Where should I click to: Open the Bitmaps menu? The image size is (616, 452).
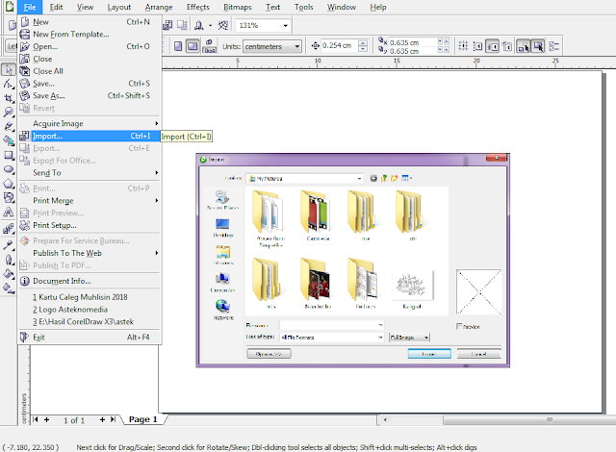click(238, 7)
